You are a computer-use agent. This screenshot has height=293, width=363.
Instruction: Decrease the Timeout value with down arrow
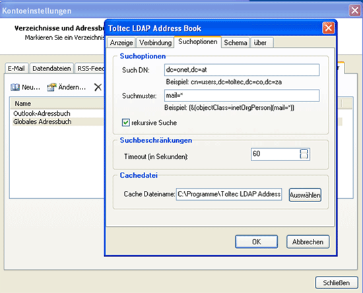[x=304, y=157]
